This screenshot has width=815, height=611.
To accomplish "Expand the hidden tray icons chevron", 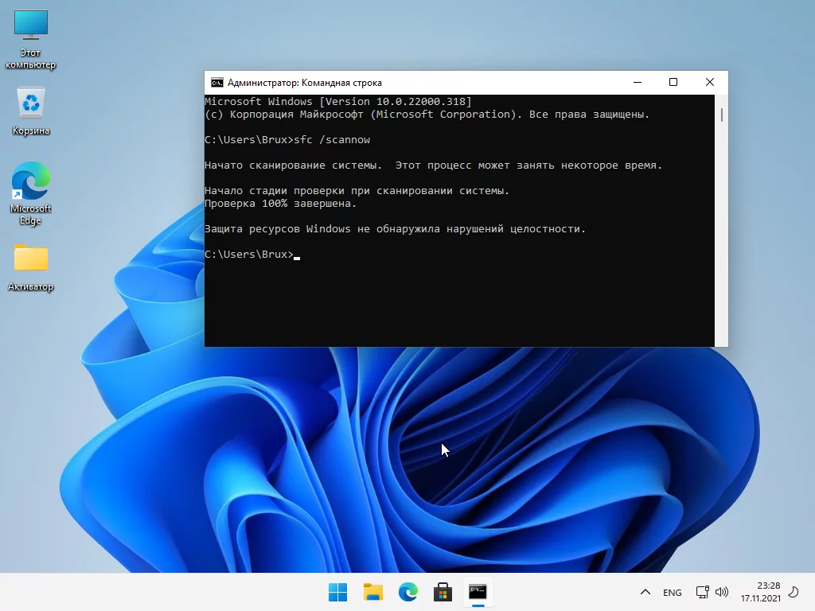I will pyautogui.click(x=645, y=593).
